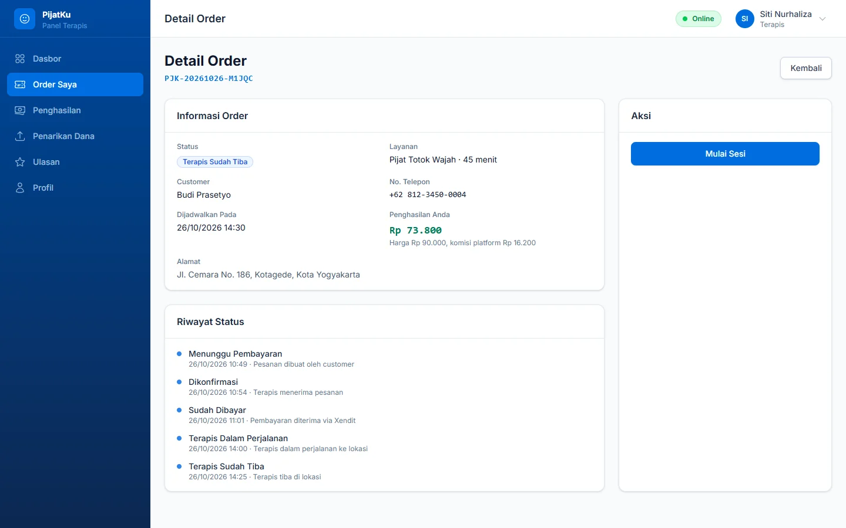
Task: Click order code PJK-20261026-M1JQC
Action: [209, 79]
